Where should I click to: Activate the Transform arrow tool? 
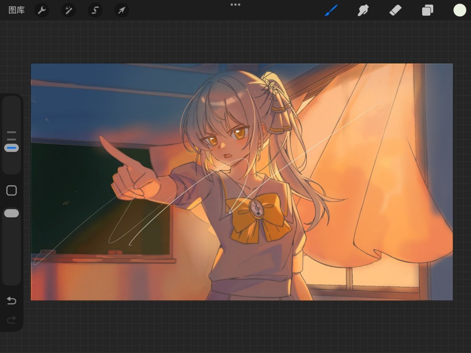pyautogui.click(x=121, y=10)
